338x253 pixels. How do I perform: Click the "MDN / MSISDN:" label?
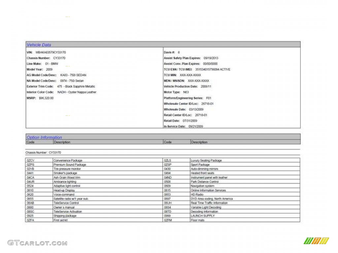[x=174, y=81]
